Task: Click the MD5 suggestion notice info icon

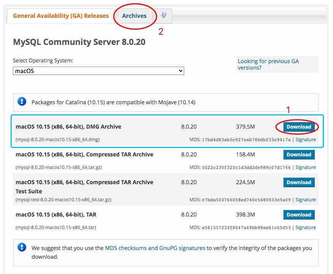Action: (22, 247)
